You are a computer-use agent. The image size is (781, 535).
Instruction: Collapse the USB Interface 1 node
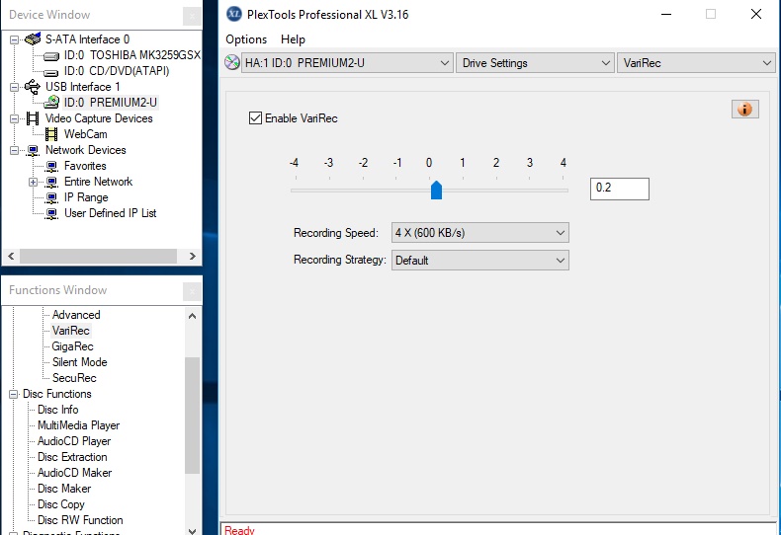tap(14, 88)
